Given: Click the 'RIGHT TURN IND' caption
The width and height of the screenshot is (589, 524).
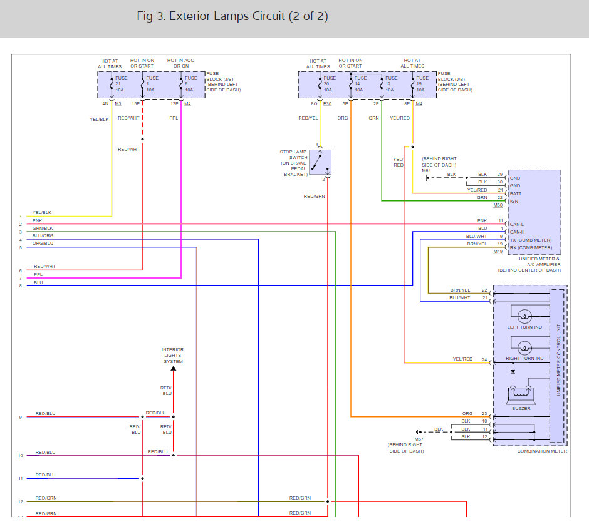Looking at the screenshot, I should pyautogui.click(x=524, y=359).
